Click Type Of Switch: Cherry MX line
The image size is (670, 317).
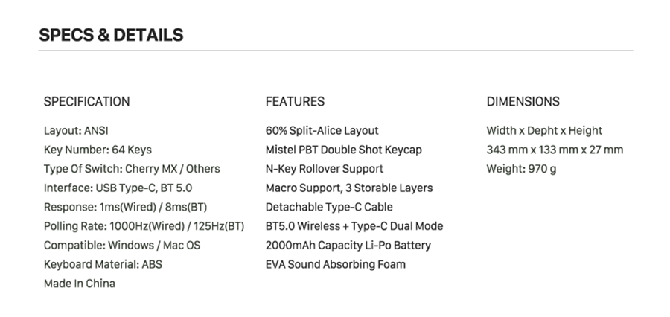tap(132, 169)
